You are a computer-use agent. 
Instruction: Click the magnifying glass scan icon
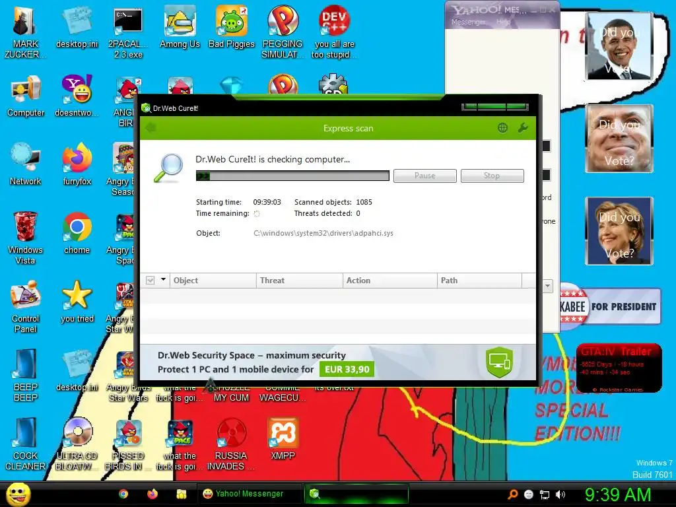coord(168,168)
